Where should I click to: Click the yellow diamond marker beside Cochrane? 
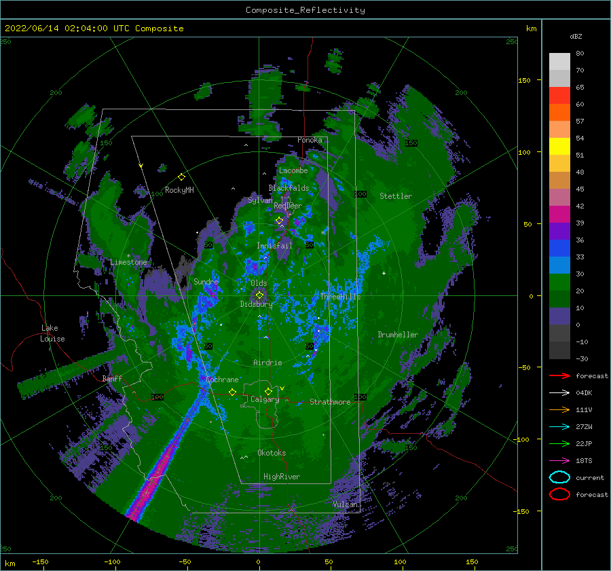232,392
